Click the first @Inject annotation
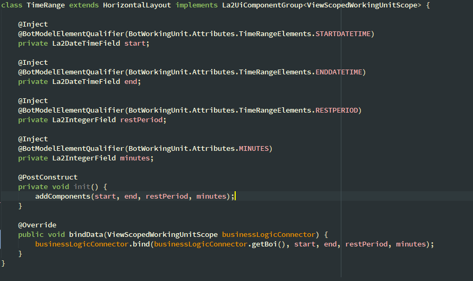This screenshot has width=473, height=281. (33, 24)
